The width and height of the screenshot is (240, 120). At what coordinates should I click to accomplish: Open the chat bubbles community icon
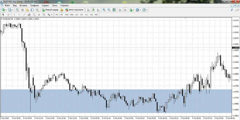(237, 10)
